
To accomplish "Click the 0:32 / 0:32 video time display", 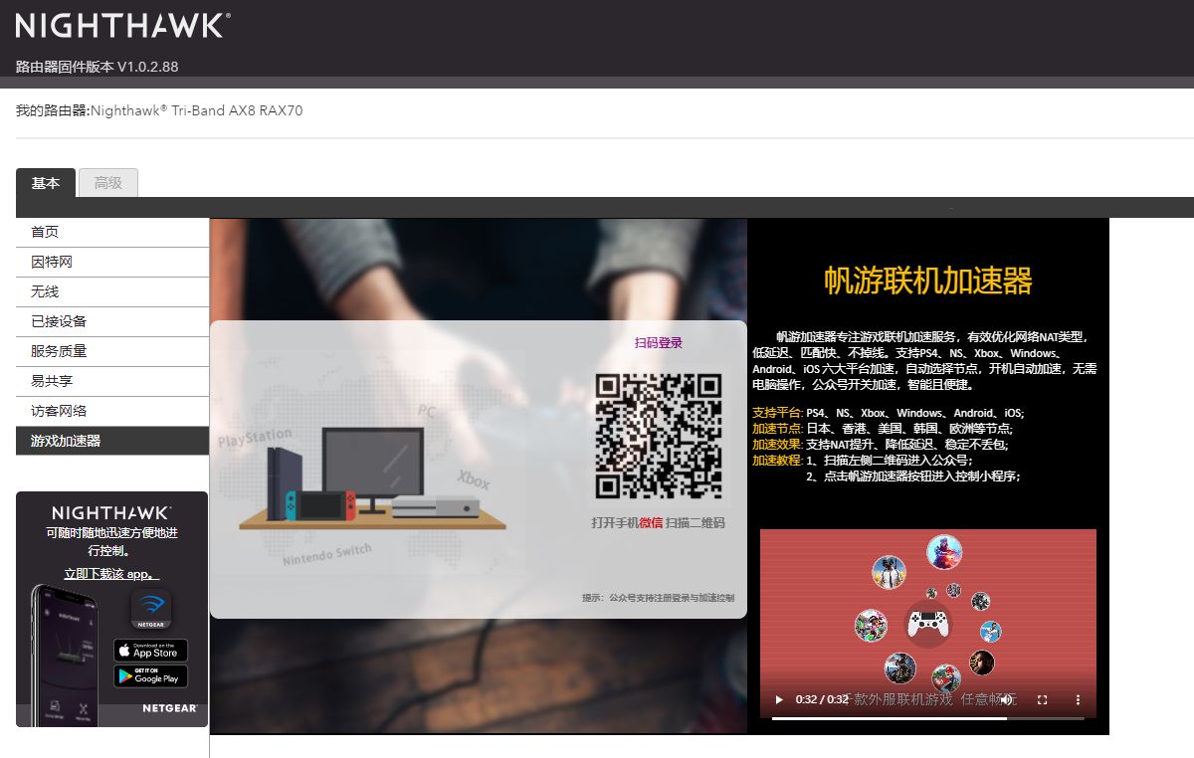I will point(822,699).
